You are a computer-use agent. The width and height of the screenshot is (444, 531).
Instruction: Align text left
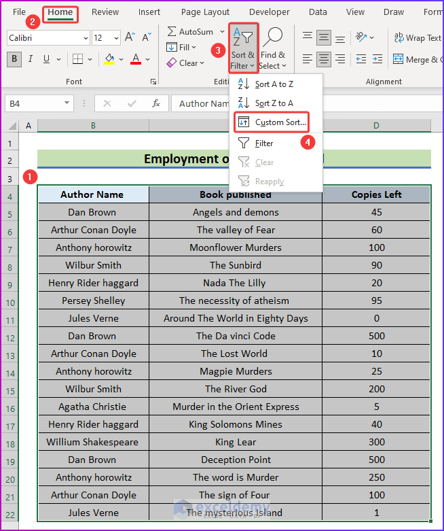(x=308, y=59)
